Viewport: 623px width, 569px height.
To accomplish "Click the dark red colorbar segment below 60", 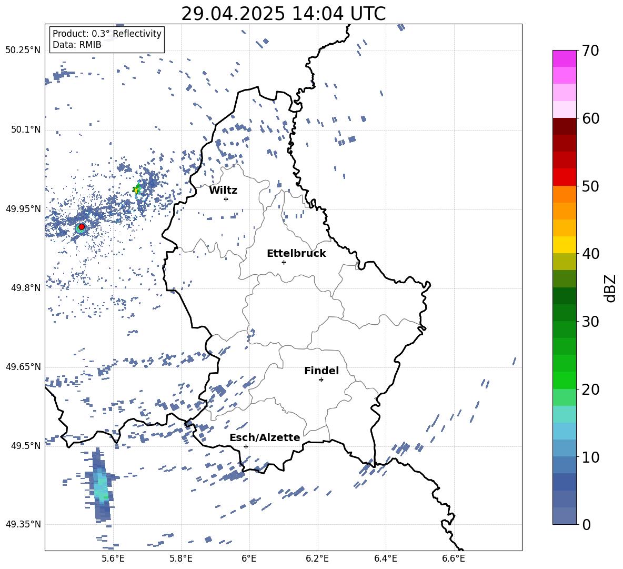I will pos(564,126).
